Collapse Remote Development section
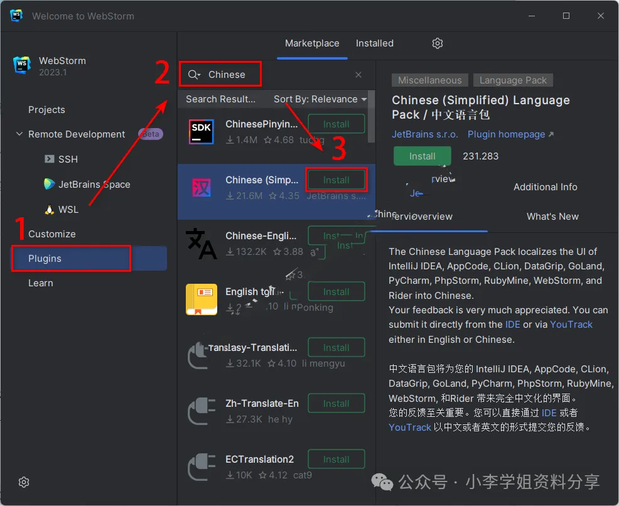The image size is (619, 506). [x=19, y=134]
